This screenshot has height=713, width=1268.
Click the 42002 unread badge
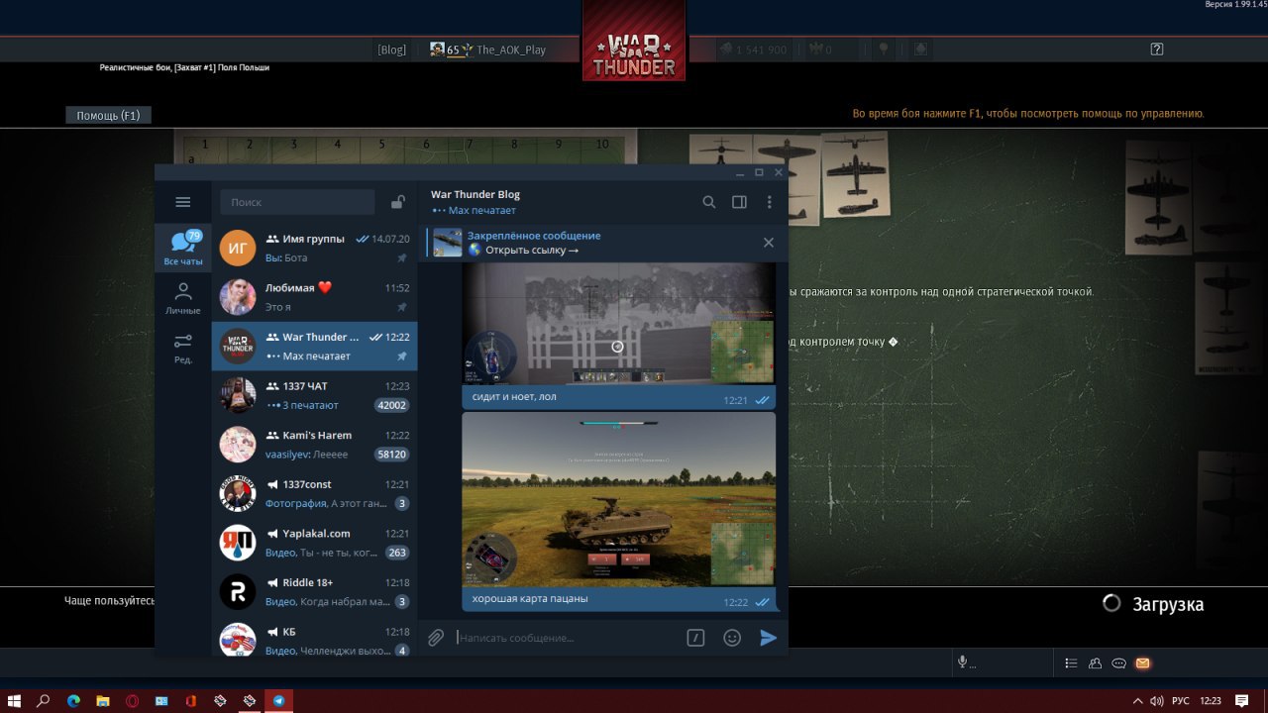tap(392, 405)
